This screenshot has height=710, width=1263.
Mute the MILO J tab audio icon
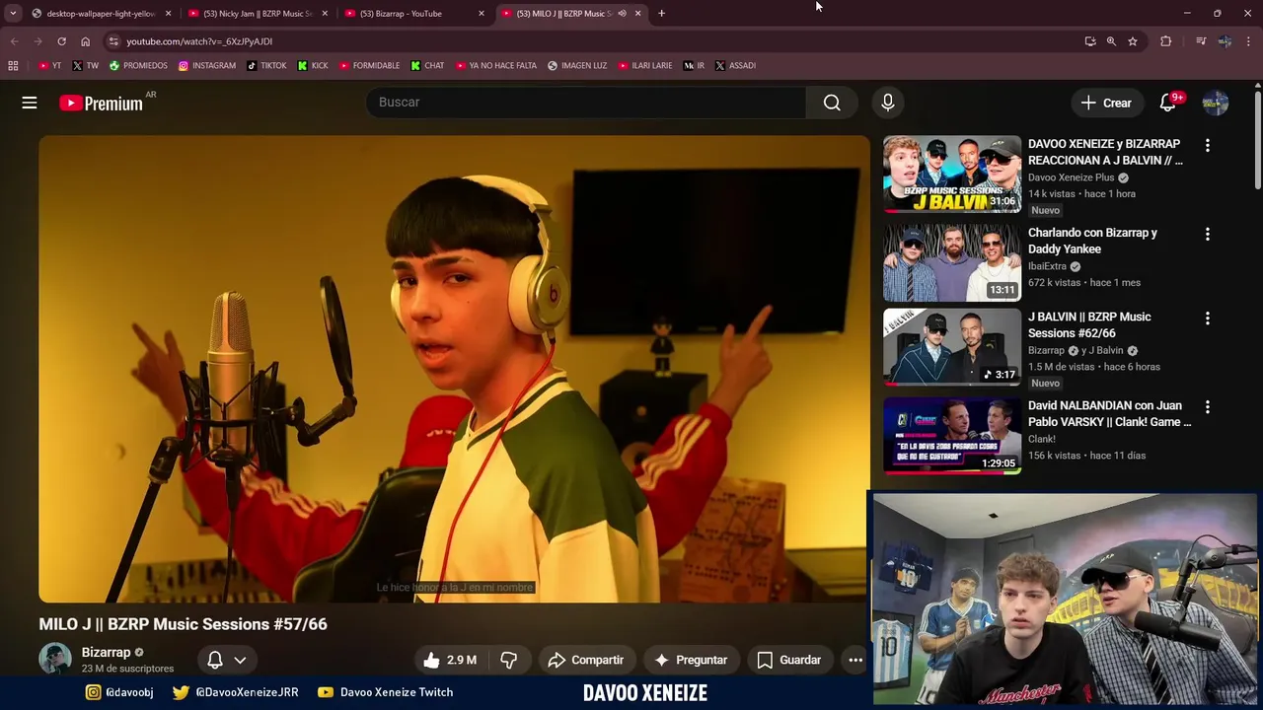[x=623, y=14]
